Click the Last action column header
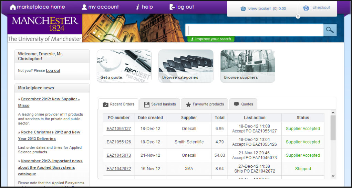Screen dimensions: 352x188 pyautogui.click(x=255, y=118)
